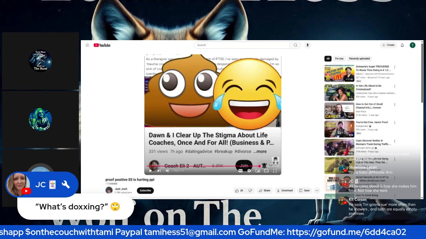Click Wranglerstar channel name
Image resolution: width=426 pixels, height=239 pixels.
tap(362, 126)
